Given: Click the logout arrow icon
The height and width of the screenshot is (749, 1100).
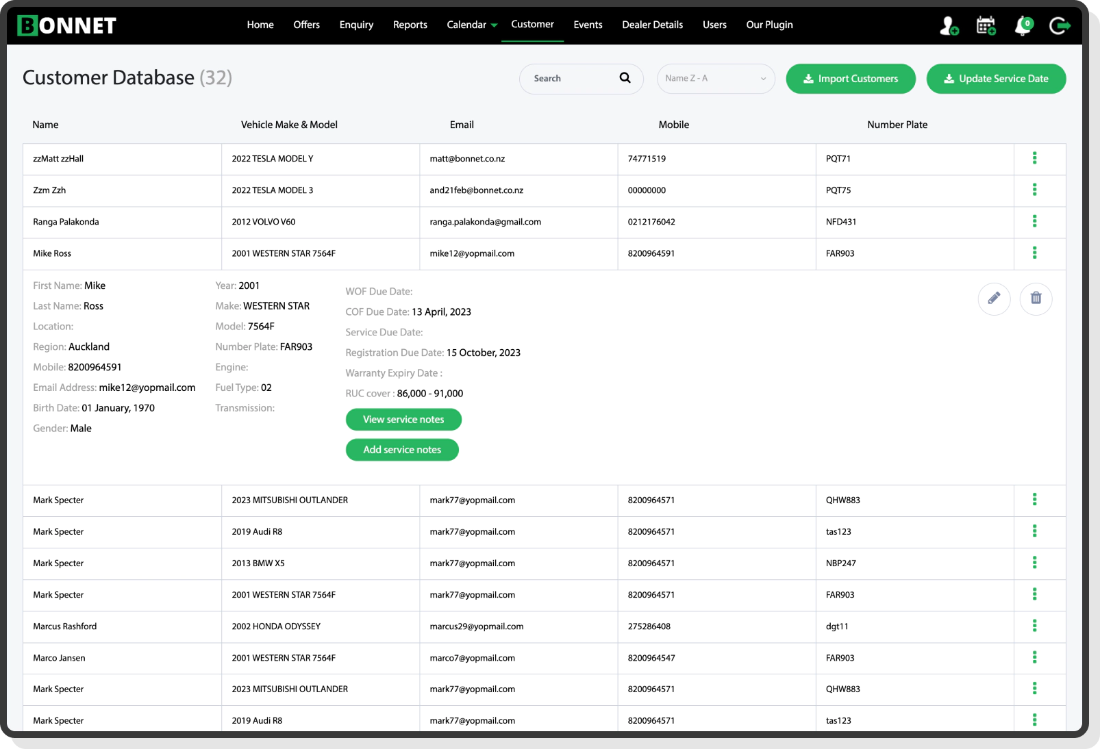Looking at the screenshot, I should tap(1060, 25).
